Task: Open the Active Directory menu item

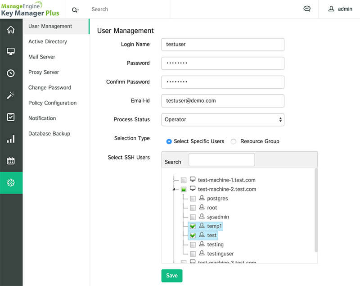Action: (48, 41)
